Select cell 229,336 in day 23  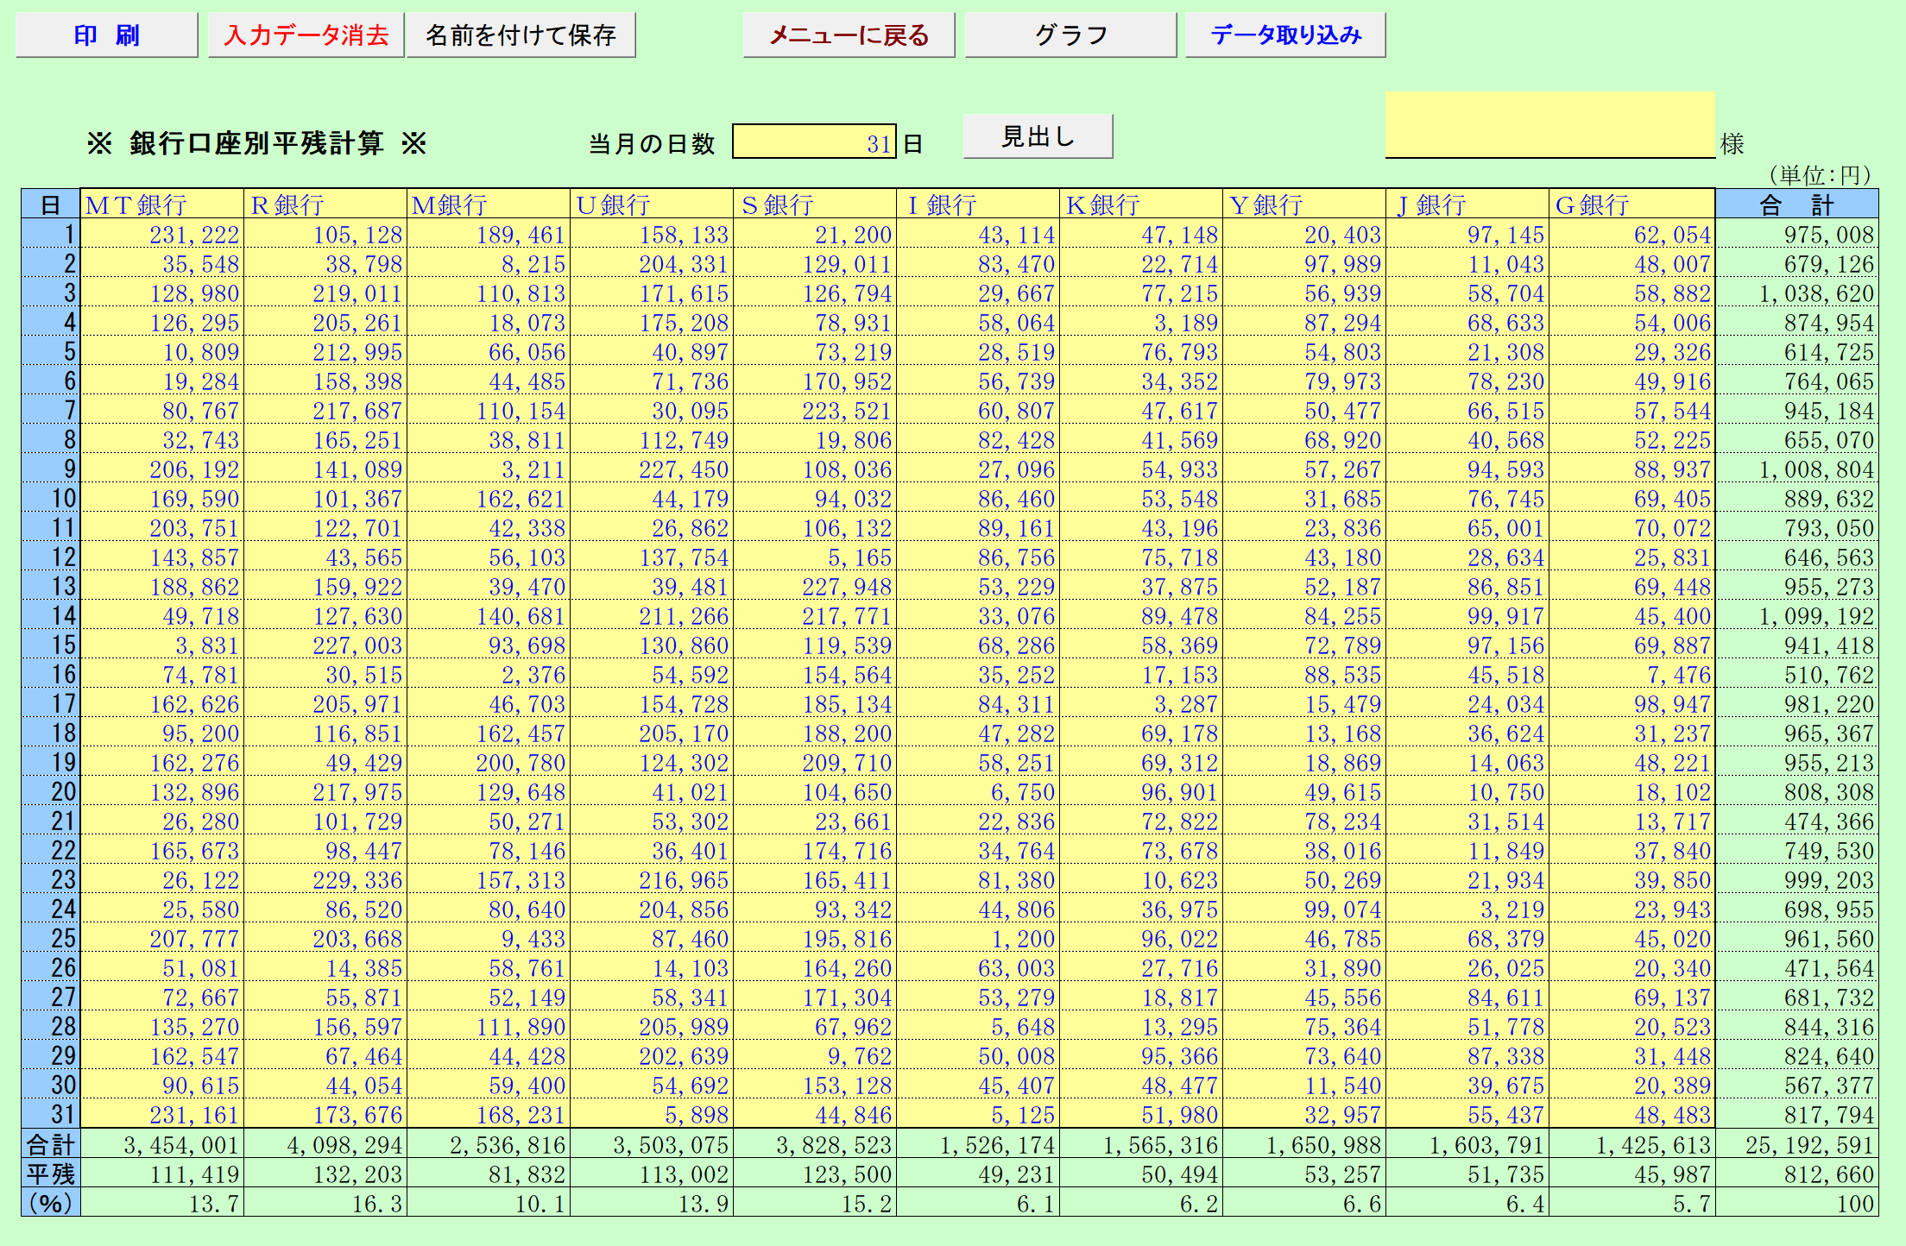325,879
